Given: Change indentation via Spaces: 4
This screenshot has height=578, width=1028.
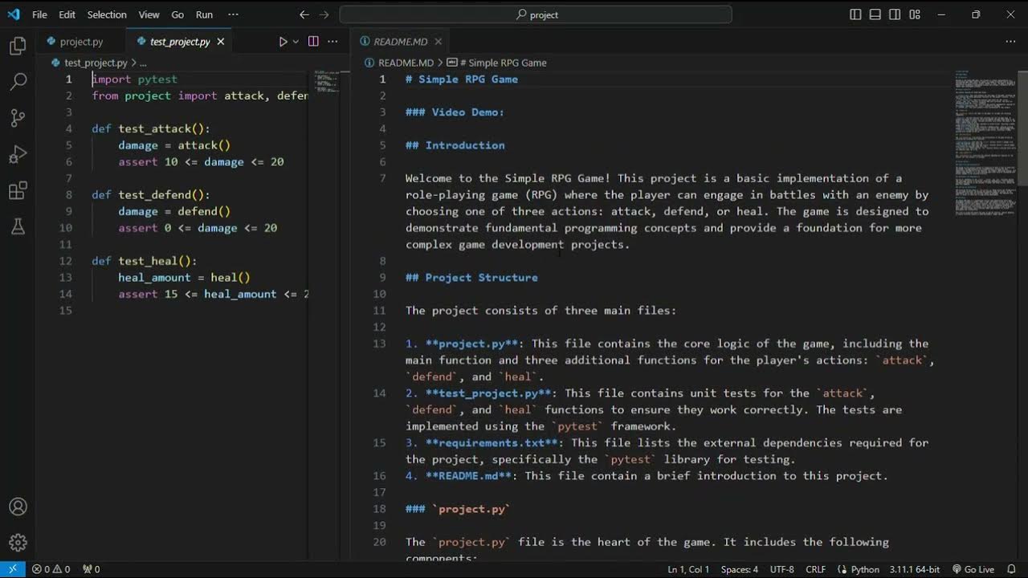Looking at the screenshot, I should coord(740,569).
